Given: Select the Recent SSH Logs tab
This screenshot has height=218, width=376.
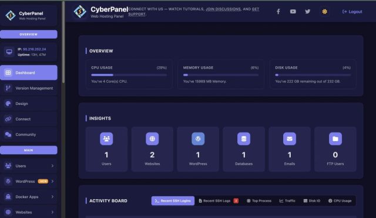Looking at the screenshot, I should click(x=219, y=201).
